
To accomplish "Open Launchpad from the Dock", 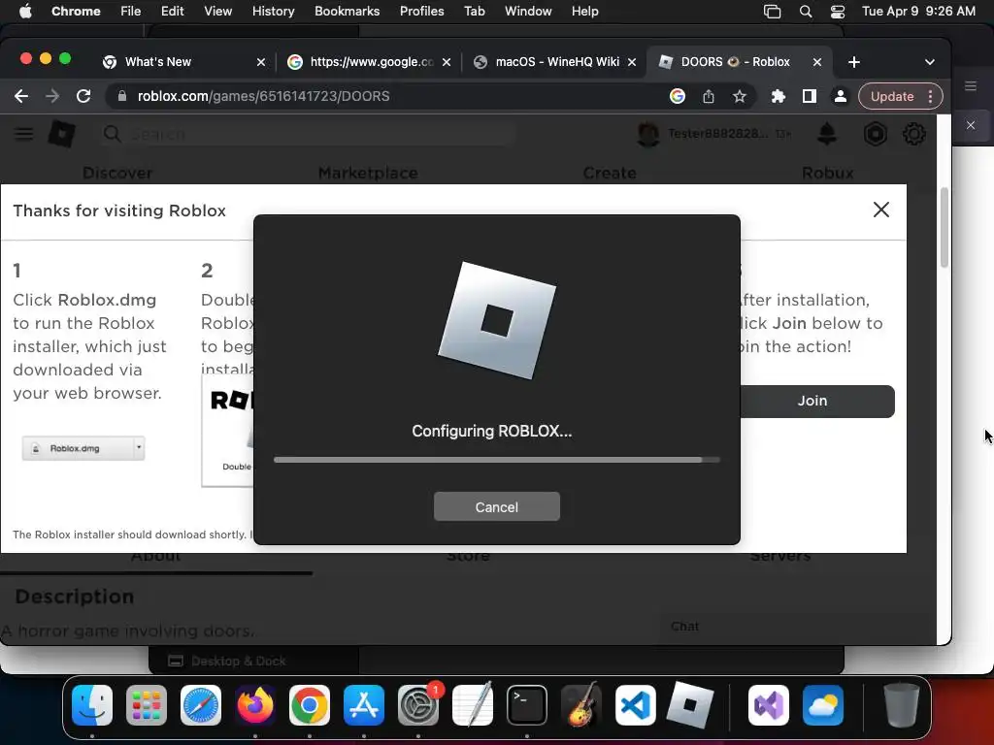I will [147, 704].
